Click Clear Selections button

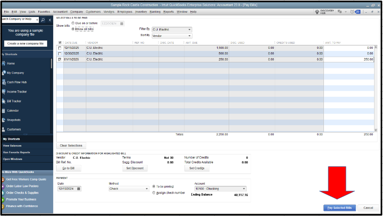tap(71, 146)
